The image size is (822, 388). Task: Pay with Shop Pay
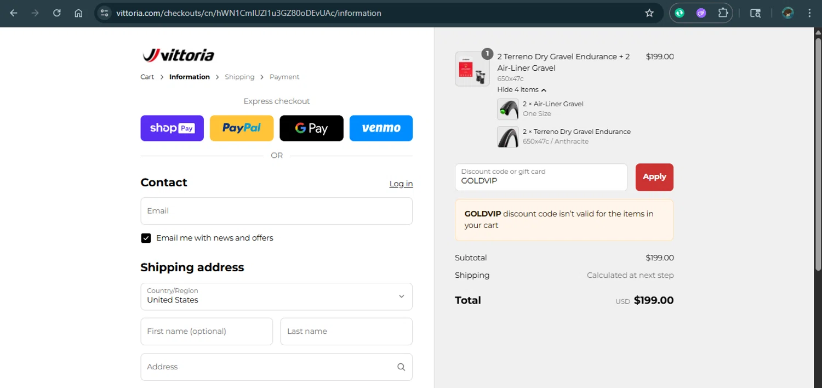(x=172, y=128)
